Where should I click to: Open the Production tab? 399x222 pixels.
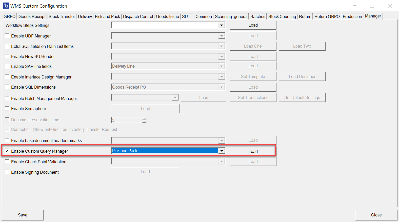pos(352,16)
